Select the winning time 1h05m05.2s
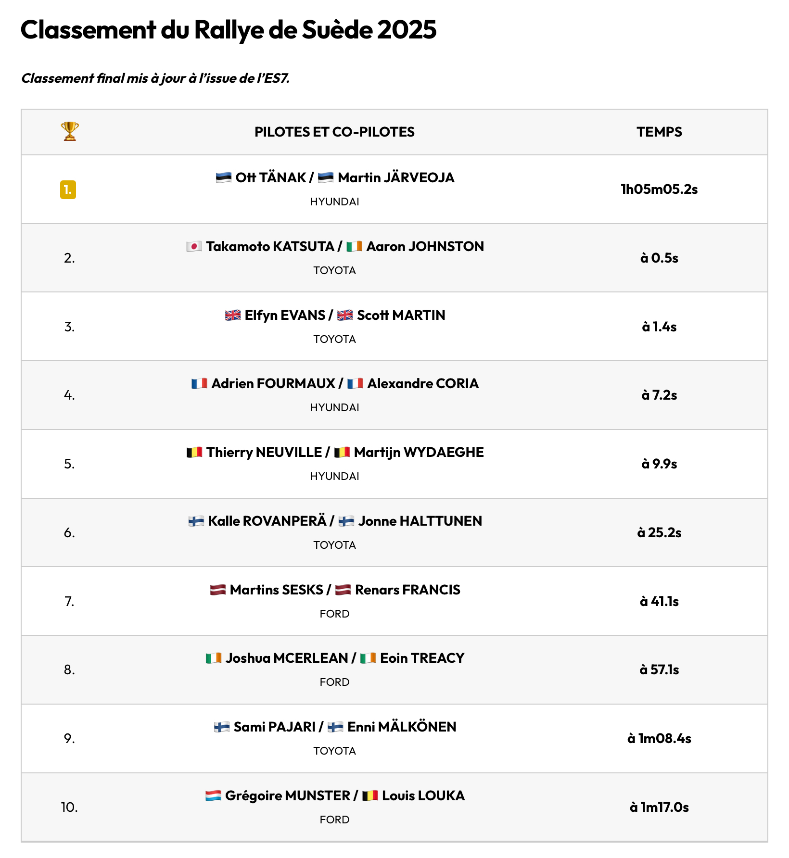 tap(659, 189)
